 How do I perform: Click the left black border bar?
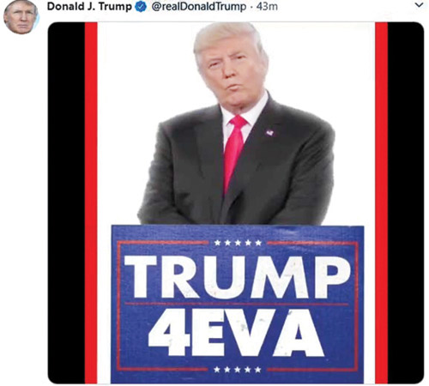(66, 202)
